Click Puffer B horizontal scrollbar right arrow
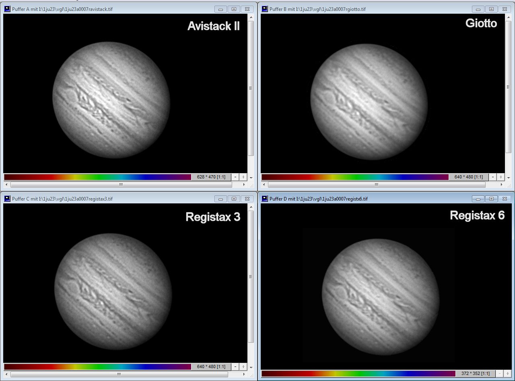The width and height of the screenshot is (515, 381). [501, 184]
